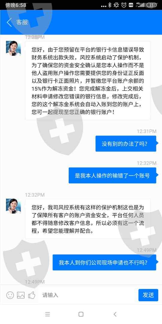Tap the long agent message about 解冻资金

pyautogui.click(x=88, y=81)
